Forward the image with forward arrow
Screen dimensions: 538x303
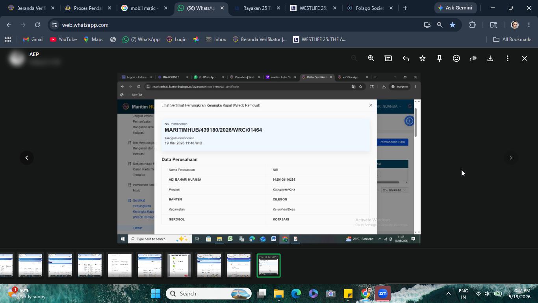473,58
